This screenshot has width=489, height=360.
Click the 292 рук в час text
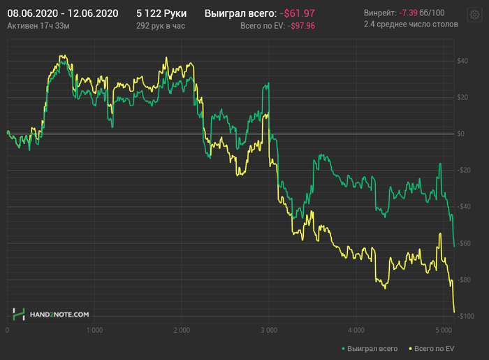(x=161, y=26)
